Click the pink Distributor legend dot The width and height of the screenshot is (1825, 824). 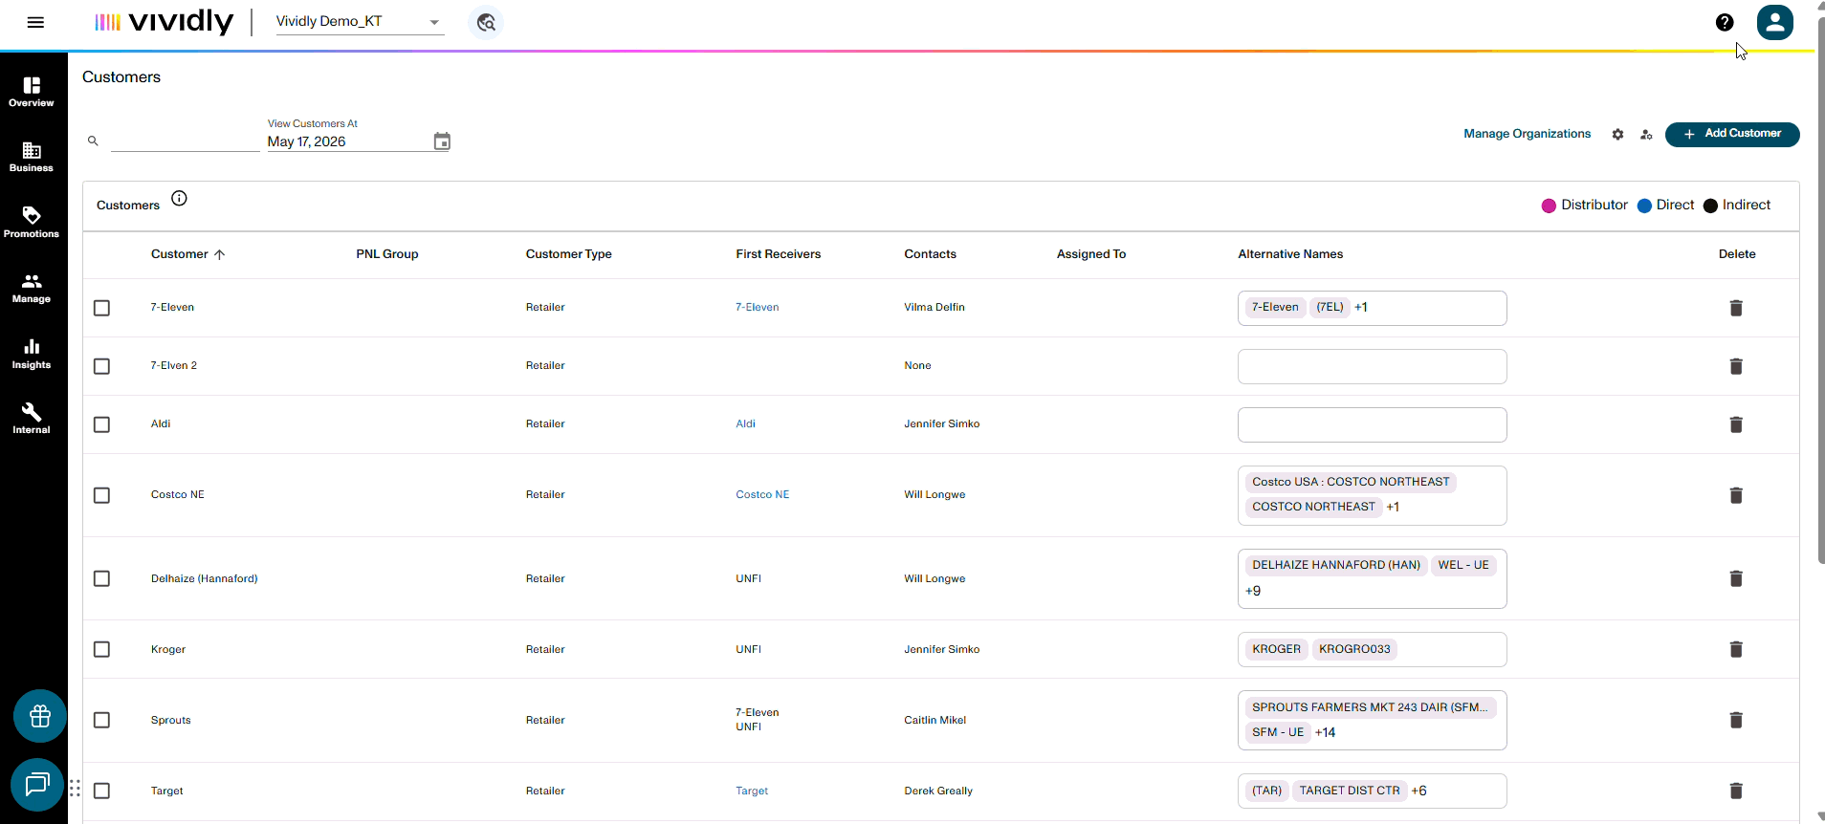click(x=1549, y=206)
